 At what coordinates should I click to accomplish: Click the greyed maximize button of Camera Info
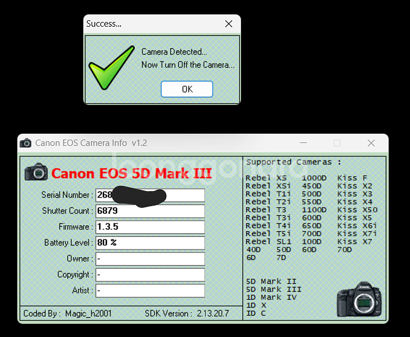[337, 143]
